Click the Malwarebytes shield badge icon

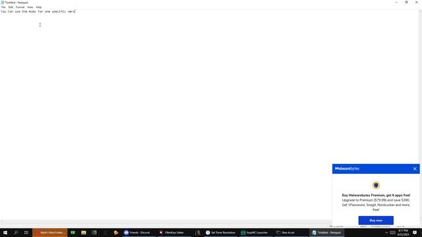376,185
